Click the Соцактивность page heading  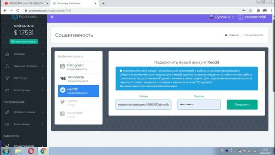tap(74, 35)
